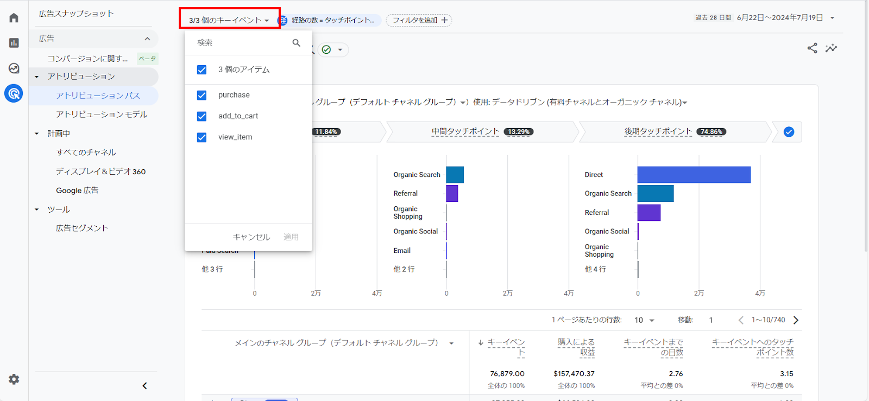Go to previous page of table rows
This screenshot has width=869, height=401.
pyautogui.click(x=741, y=320)
